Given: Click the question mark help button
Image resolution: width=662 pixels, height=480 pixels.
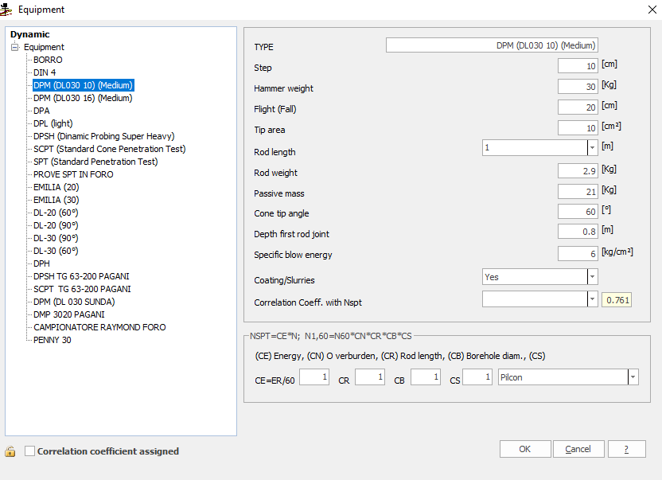Looking at the screenshot, I should click(x=626, y=449).
